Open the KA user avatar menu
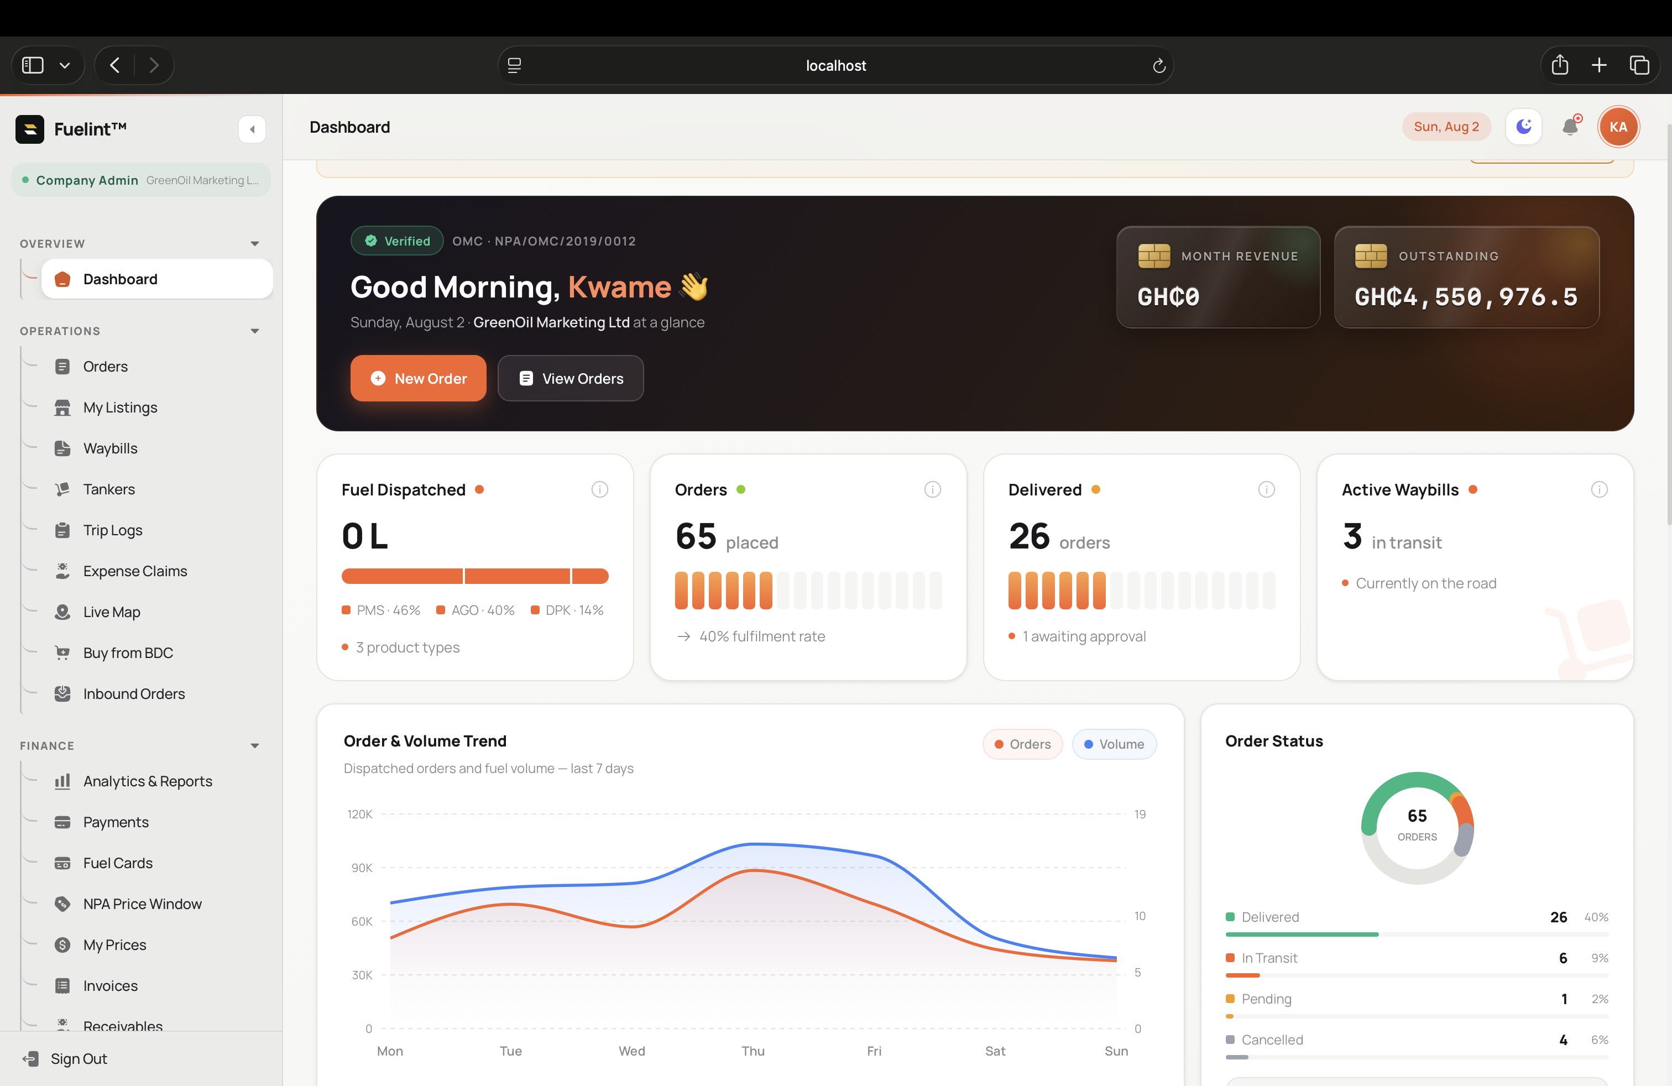The height and width of the screenshot is (1086, 1672). (1618, 127)
